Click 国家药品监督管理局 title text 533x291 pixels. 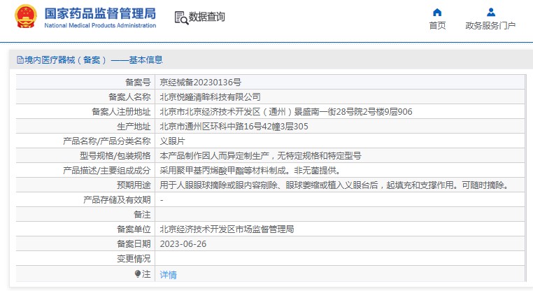[100, 13]
